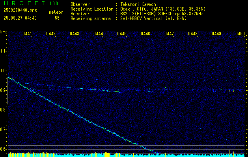Image resolution: width=248 pixels, height=157 pixels.
Task: Click the 0447 time marker
Action: tap(169, 34)
